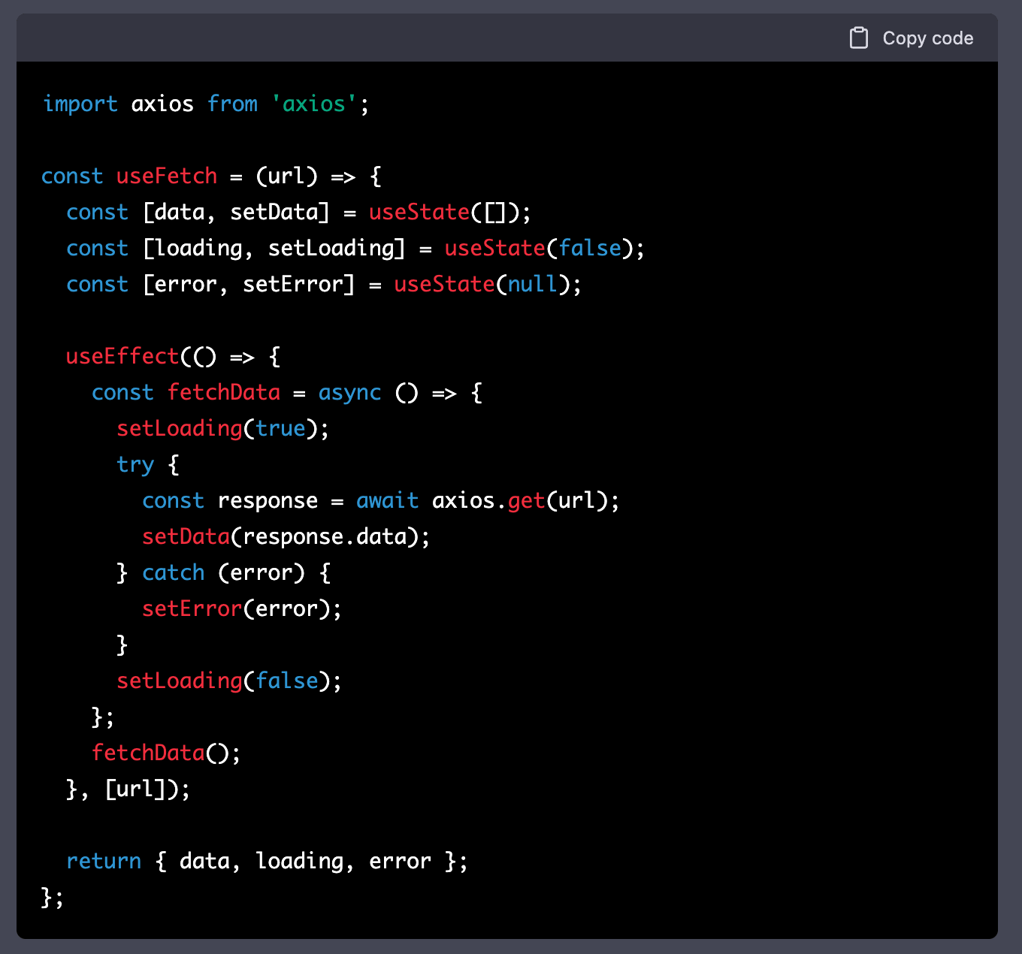The image size is (1022, 954).
Task: Click the clipboard icon in code header
Action: pyautogui.click(x=858, y=38)
